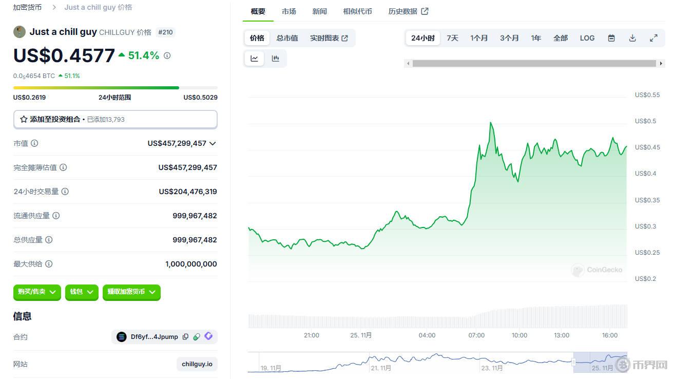
Task: Click the download chart data icon
Action: point(632,38)
